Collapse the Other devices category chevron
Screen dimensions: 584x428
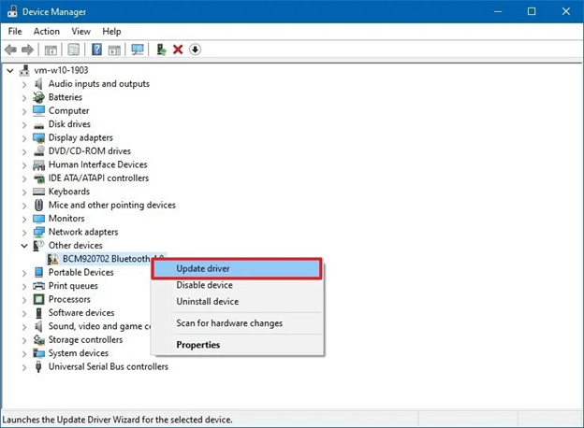24,246
